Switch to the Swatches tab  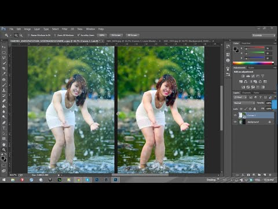coord(246,43)
